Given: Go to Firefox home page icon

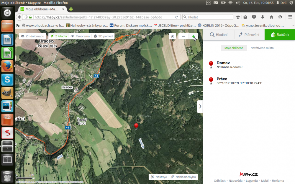Looking at the screenshot, I should click(271, 17).
